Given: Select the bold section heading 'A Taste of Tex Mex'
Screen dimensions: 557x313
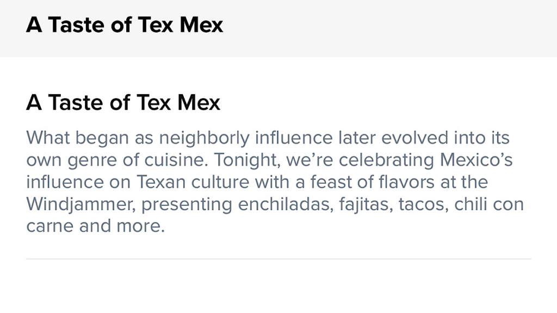Looking at the screenshot, I should tap(123, 103).
